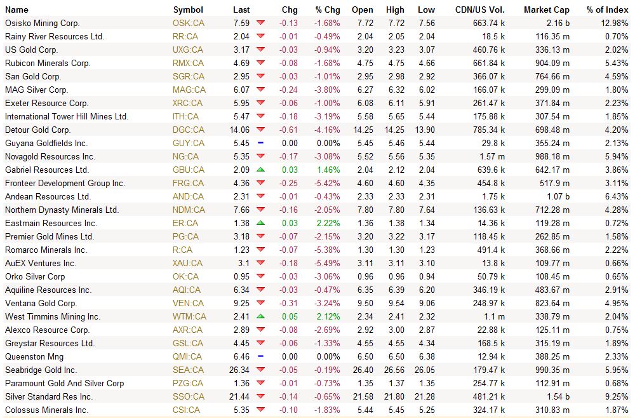
Task: Click the Rubicon Minerals Corp. company name
Action: 48,63
